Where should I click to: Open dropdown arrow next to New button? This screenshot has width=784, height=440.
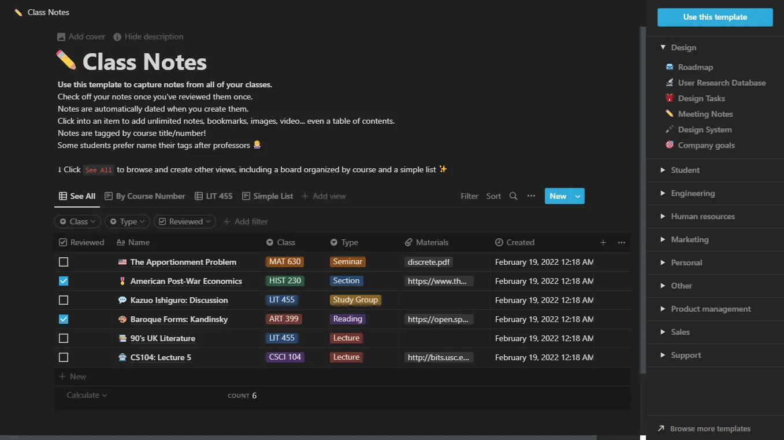[x=578, y=196]
